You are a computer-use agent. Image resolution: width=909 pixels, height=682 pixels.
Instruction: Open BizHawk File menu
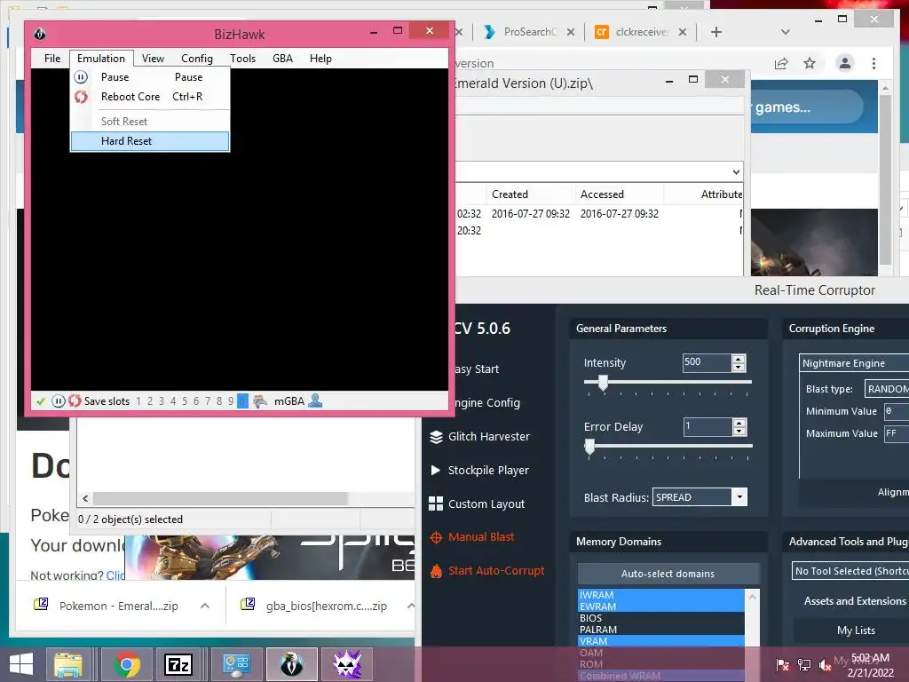(52, 58)
